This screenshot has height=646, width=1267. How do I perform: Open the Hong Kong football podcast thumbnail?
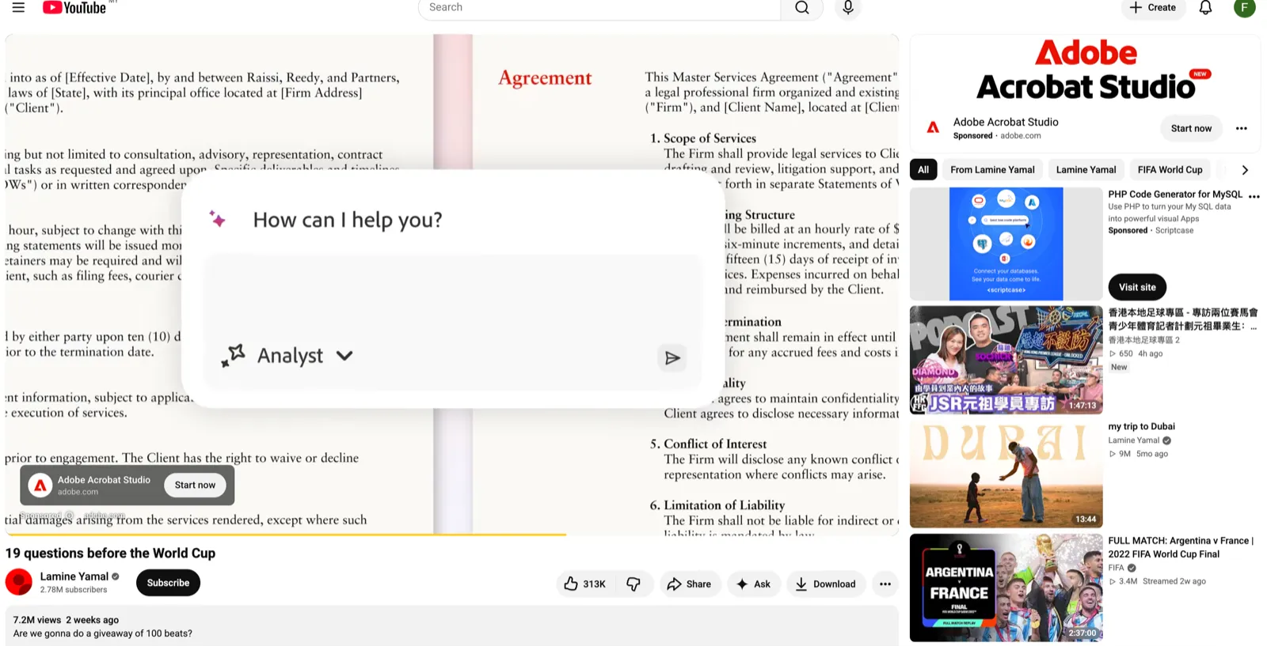coord(1006,360)
